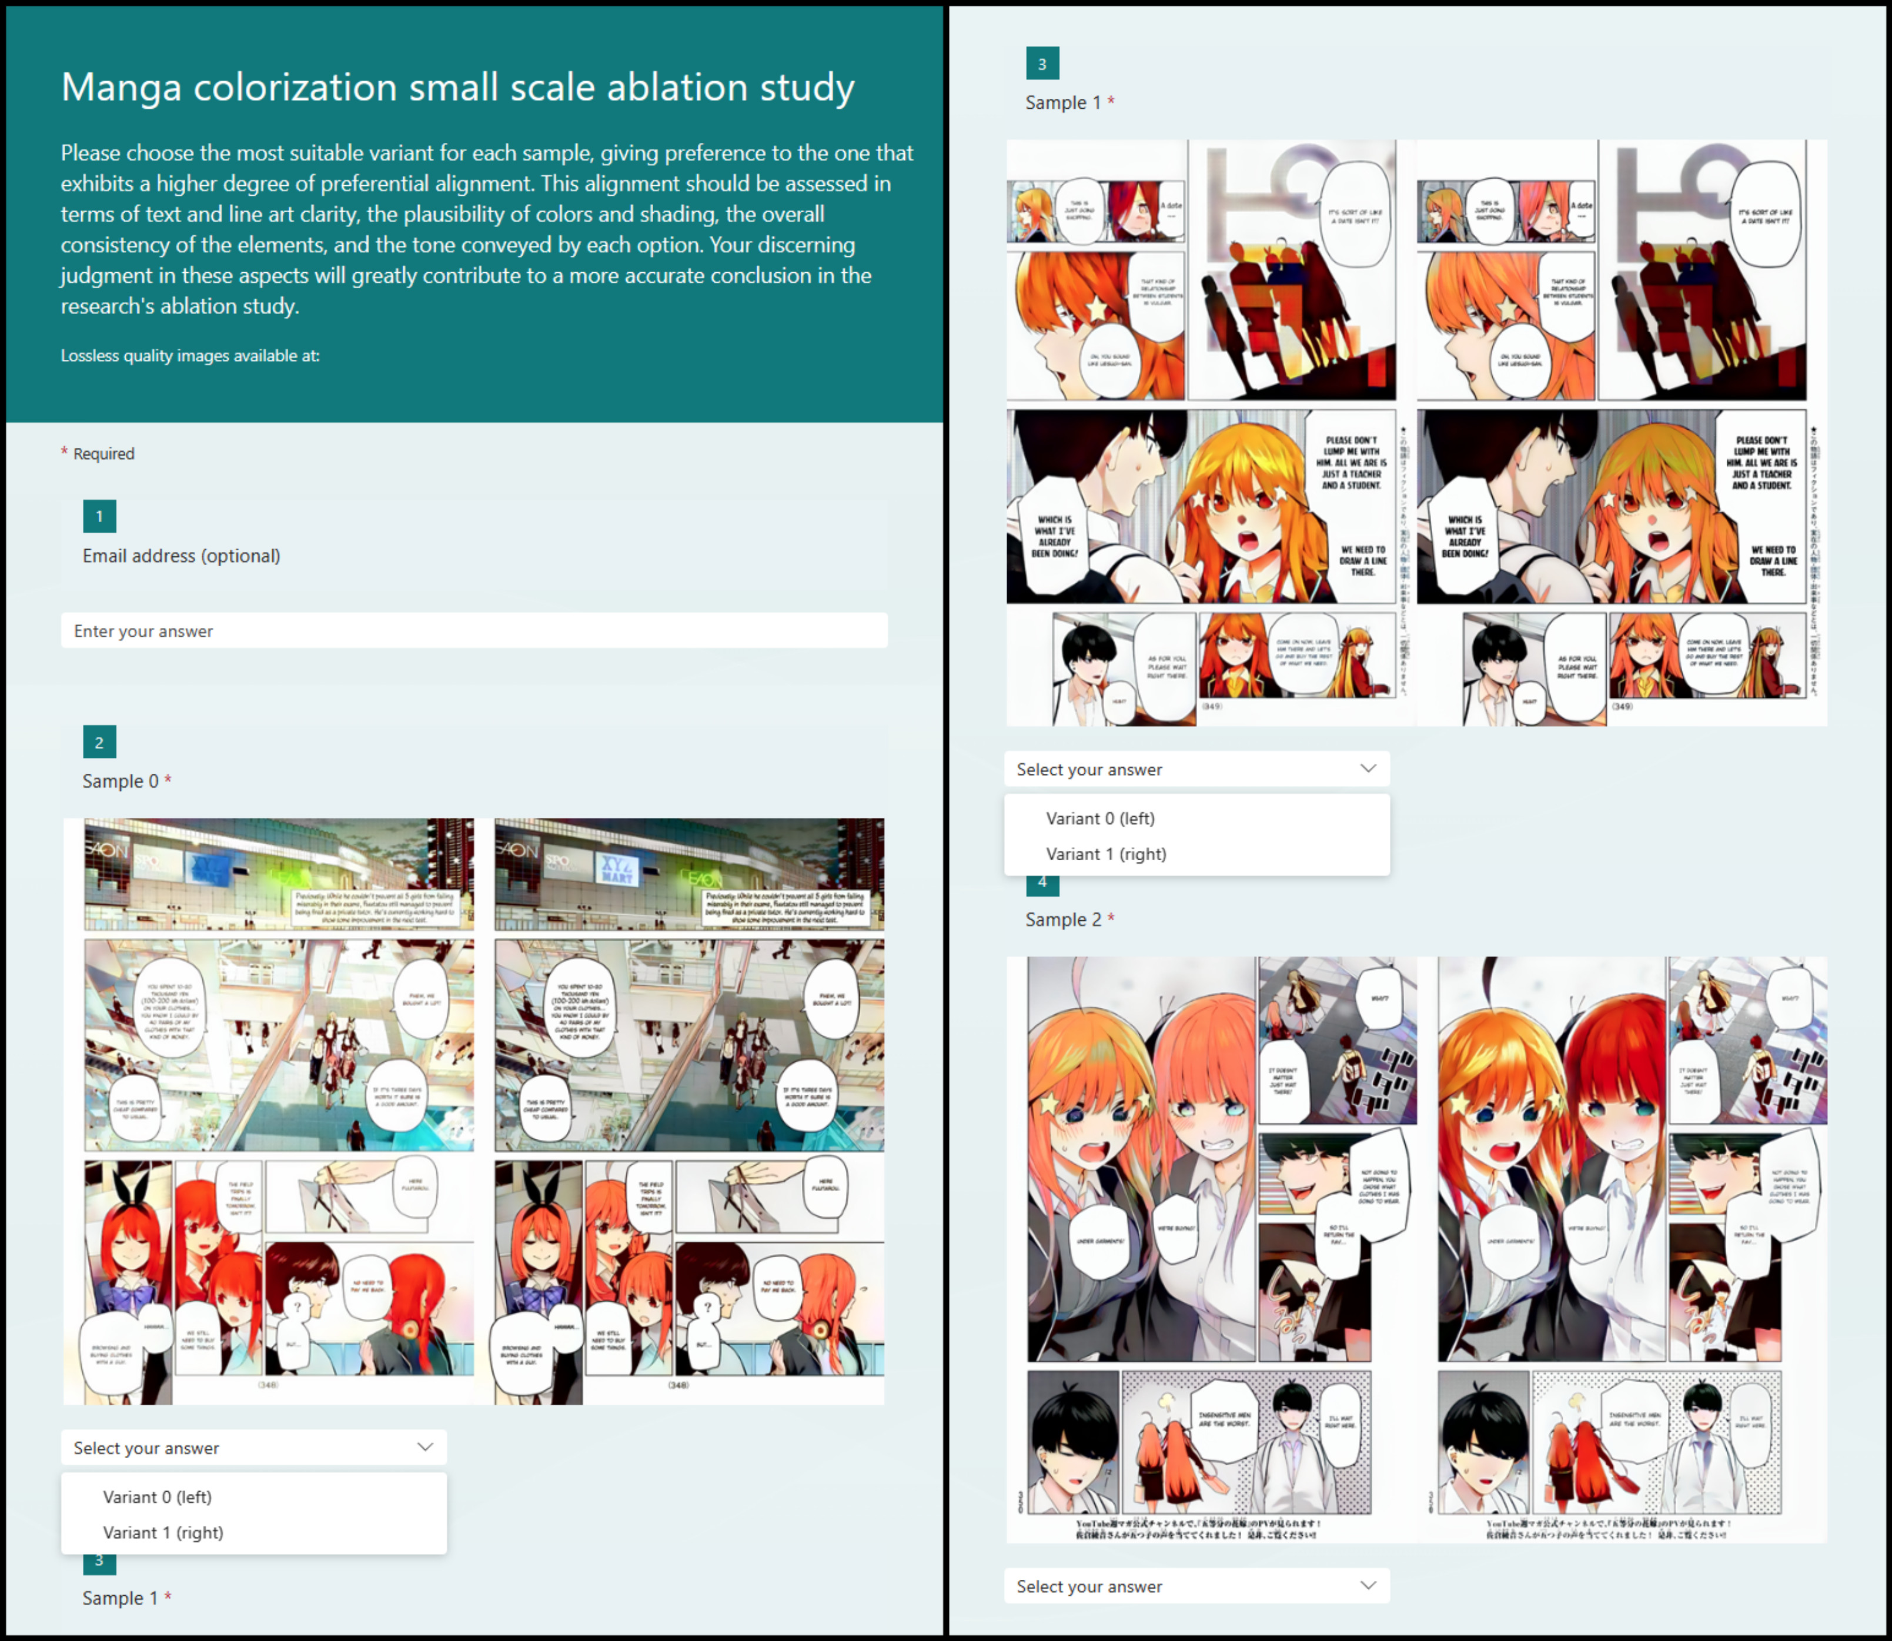Click question number 2 badge
This screenshot has width=1892, height=1641.
tap(99, 743)
